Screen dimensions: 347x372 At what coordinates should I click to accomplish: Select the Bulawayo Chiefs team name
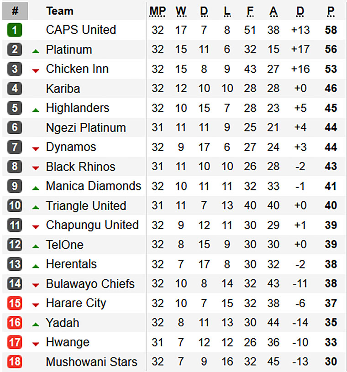click(x=90, y=284)
